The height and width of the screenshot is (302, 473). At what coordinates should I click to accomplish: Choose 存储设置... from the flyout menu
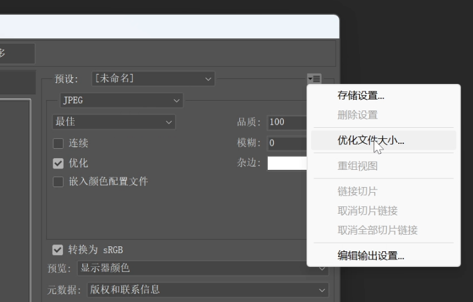[x=361, y=96]
